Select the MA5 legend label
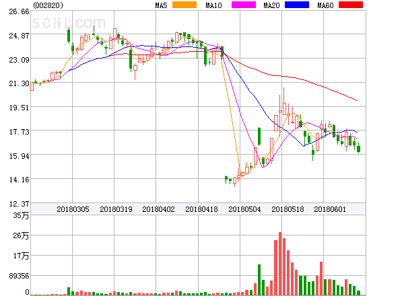 coord(161,5)
